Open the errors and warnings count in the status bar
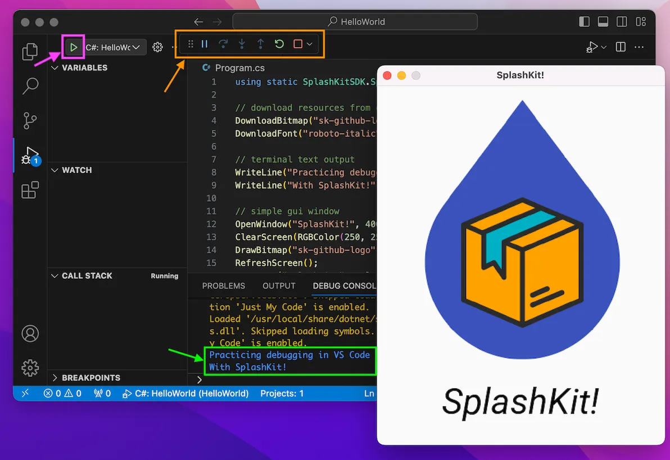 [62, 393]
